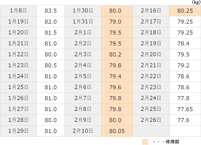Screen dimensions: 201x145
Task: Select the 1月8日 date cell
Action: (18, 11)
